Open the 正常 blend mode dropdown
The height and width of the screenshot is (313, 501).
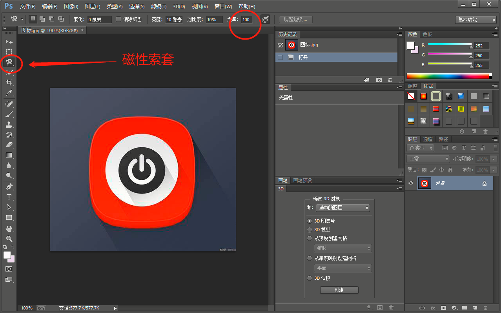coord(427,159)
